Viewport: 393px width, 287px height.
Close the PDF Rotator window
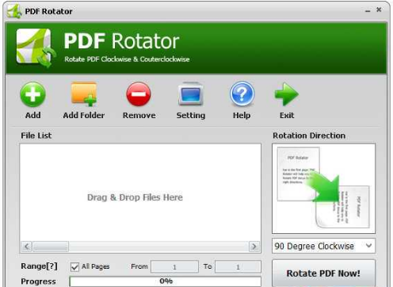click(x=379, y=10)
